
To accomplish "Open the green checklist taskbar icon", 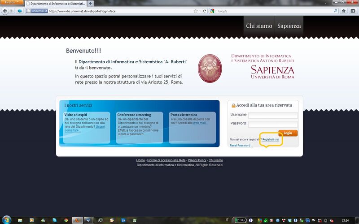I will (135, 220).
